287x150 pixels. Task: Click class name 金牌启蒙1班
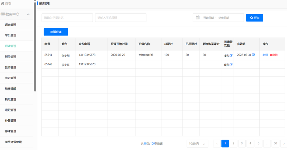tap(146, 55)
